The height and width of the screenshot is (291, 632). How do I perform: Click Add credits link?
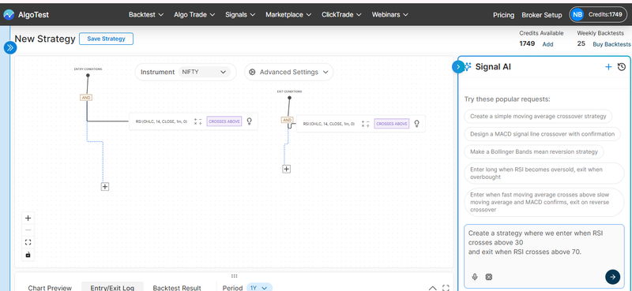[x=547, y=44]
